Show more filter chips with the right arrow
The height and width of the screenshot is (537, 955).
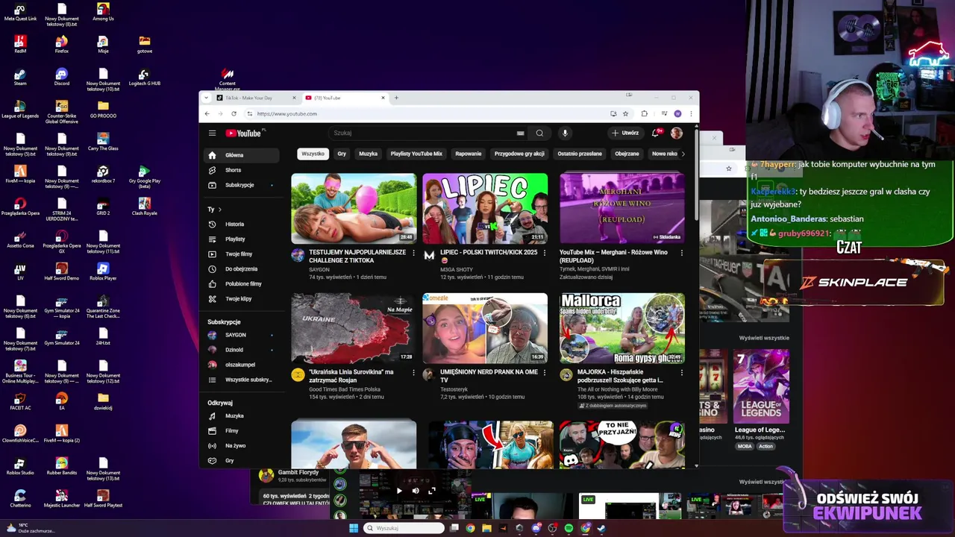pos(683,154)
